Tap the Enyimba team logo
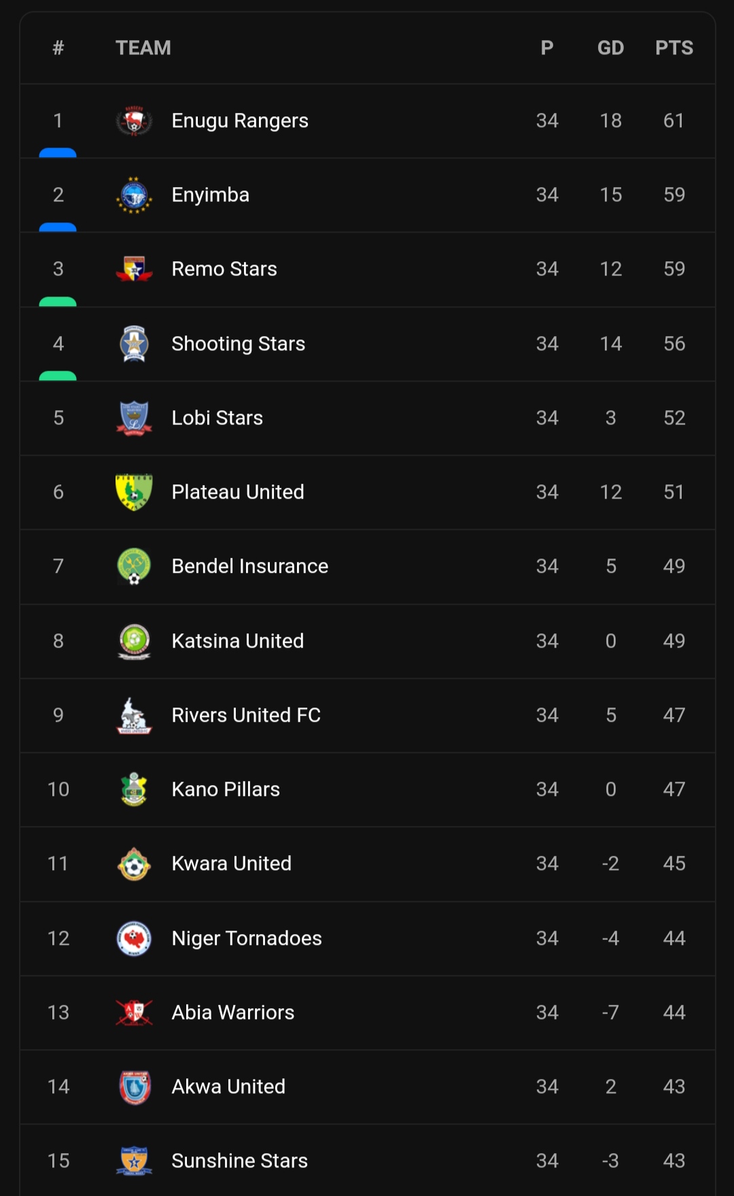The width and height of the screenshot is (734, 1196). point(134,195)
